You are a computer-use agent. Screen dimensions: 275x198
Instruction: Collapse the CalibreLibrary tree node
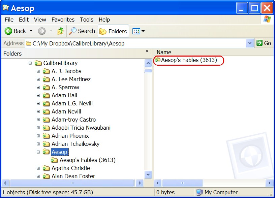30,63
